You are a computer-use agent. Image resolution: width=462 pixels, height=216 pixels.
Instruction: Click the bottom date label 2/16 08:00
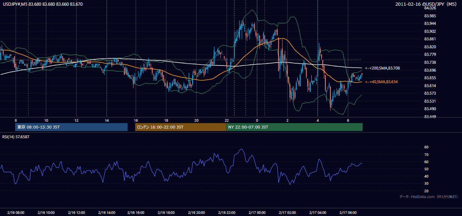pos(16,213)
